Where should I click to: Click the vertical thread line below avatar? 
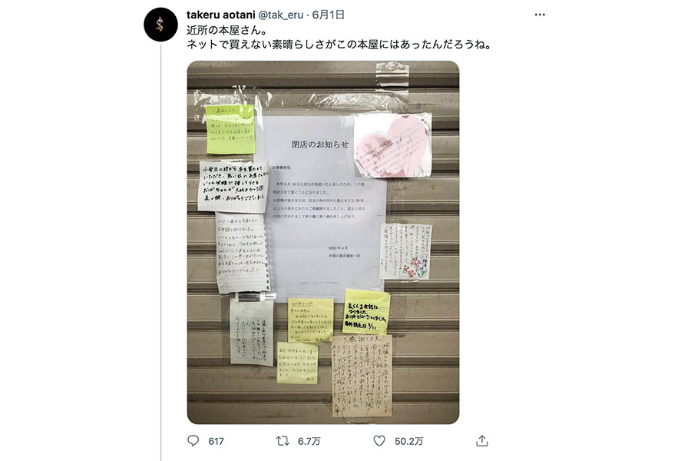coord(161,252)
